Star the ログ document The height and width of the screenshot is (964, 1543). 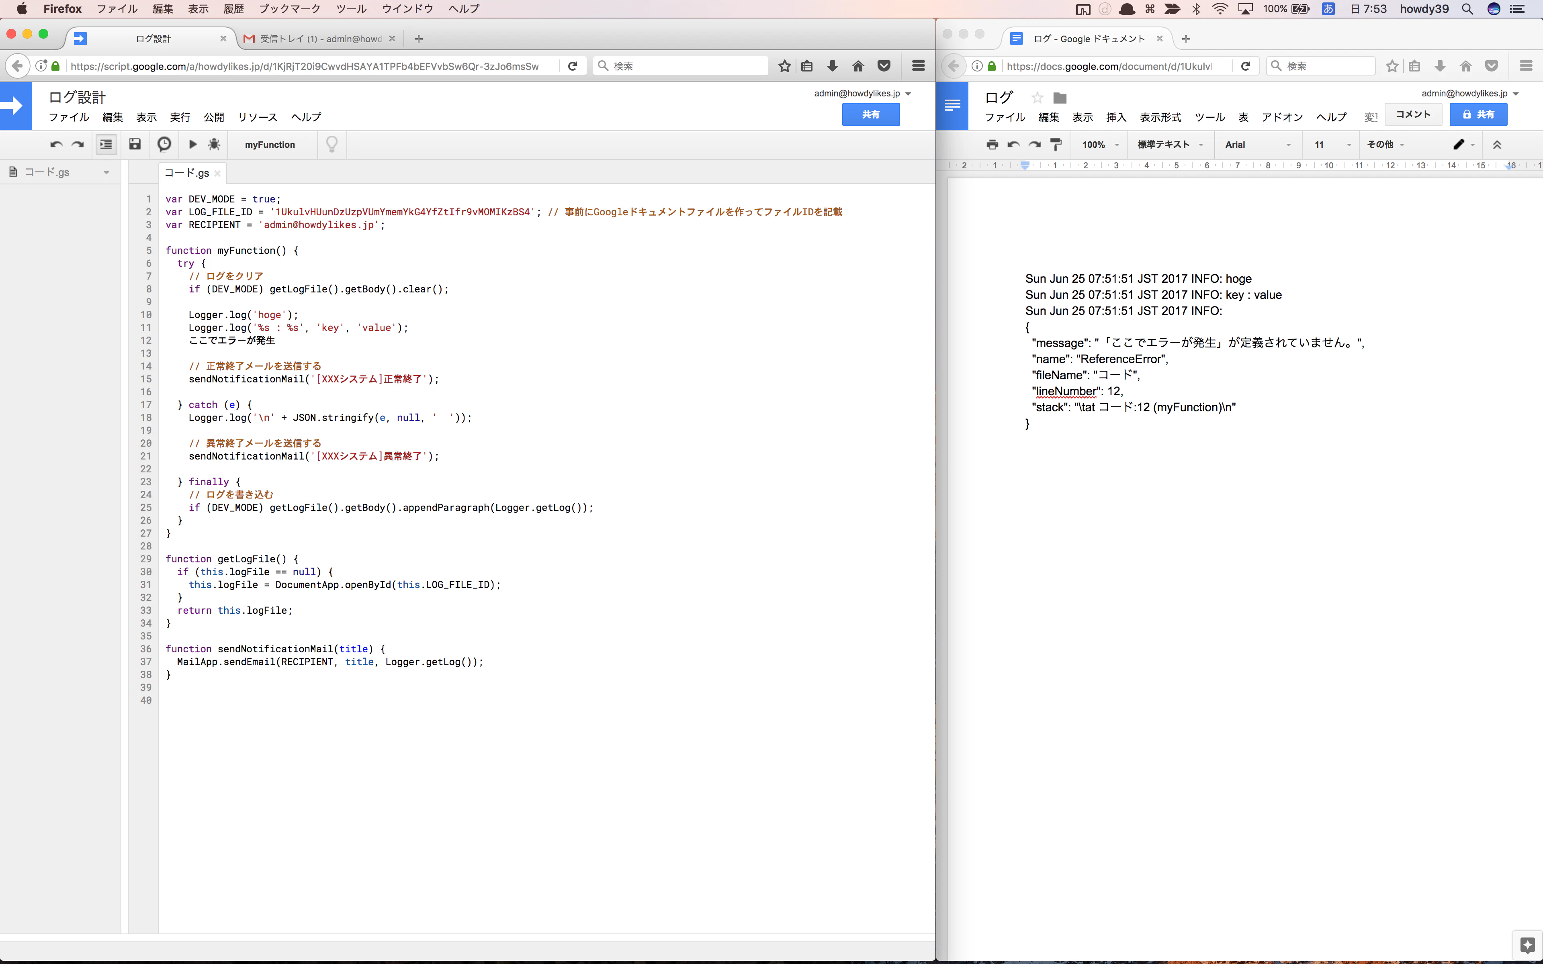click(x=1038, y=98)
